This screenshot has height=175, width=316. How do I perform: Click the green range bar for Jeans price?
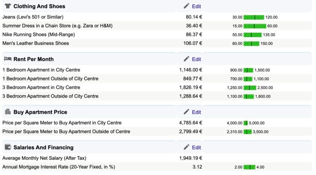coord(254,17)
